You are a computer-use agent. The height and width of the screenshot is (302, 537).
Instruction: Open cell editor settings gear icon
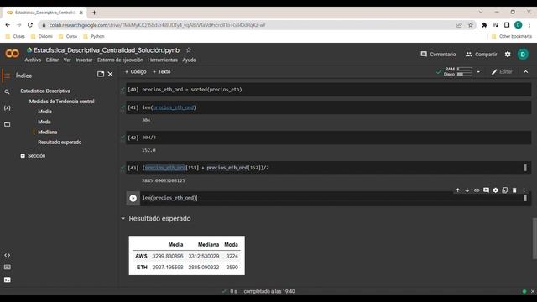click(x=495, y=190)
